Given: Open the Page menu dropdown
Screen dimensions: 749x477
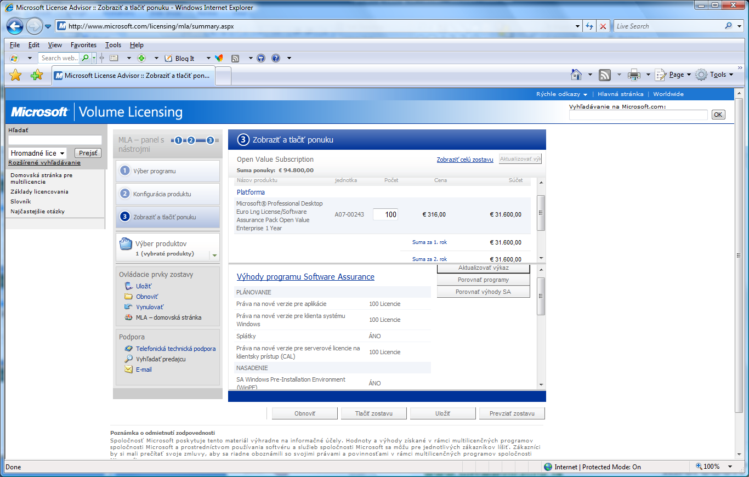Looking at the screenshot, I should pos(673,75).
